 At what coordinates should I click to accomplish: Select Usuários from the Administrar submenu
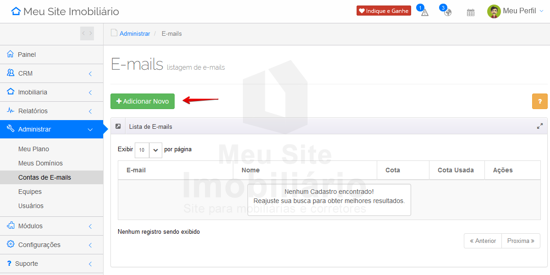click(x=31, y=206)
